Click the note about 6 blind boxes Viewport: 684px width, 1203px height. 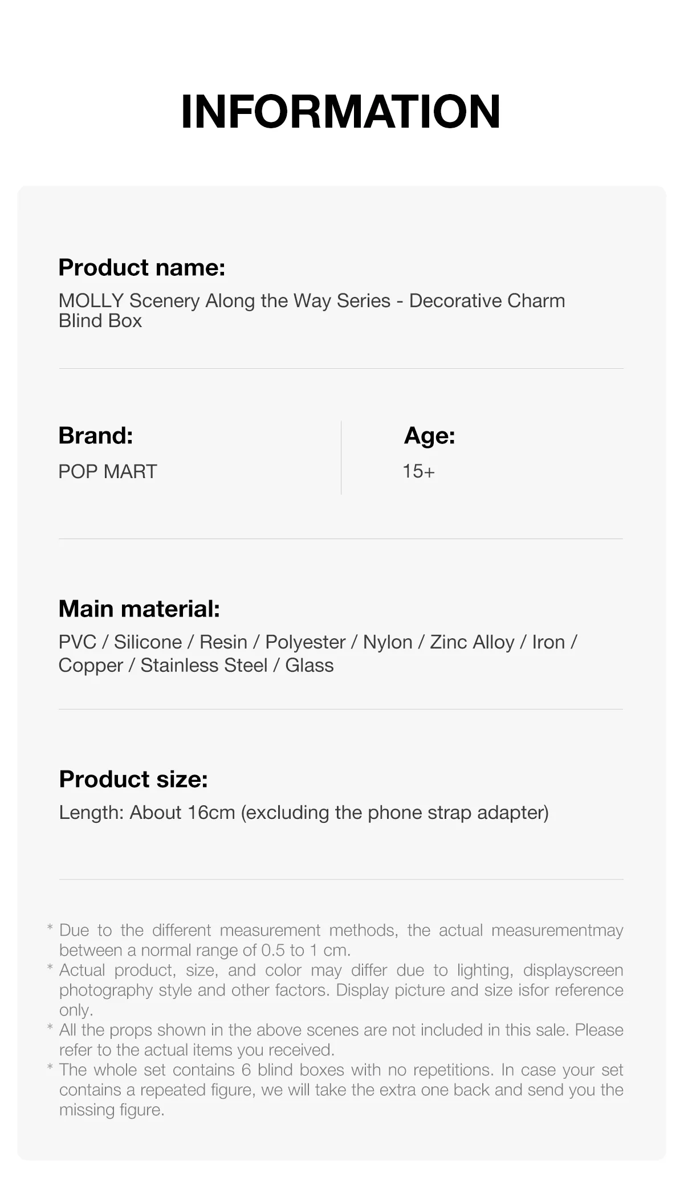click(341, 1070)
